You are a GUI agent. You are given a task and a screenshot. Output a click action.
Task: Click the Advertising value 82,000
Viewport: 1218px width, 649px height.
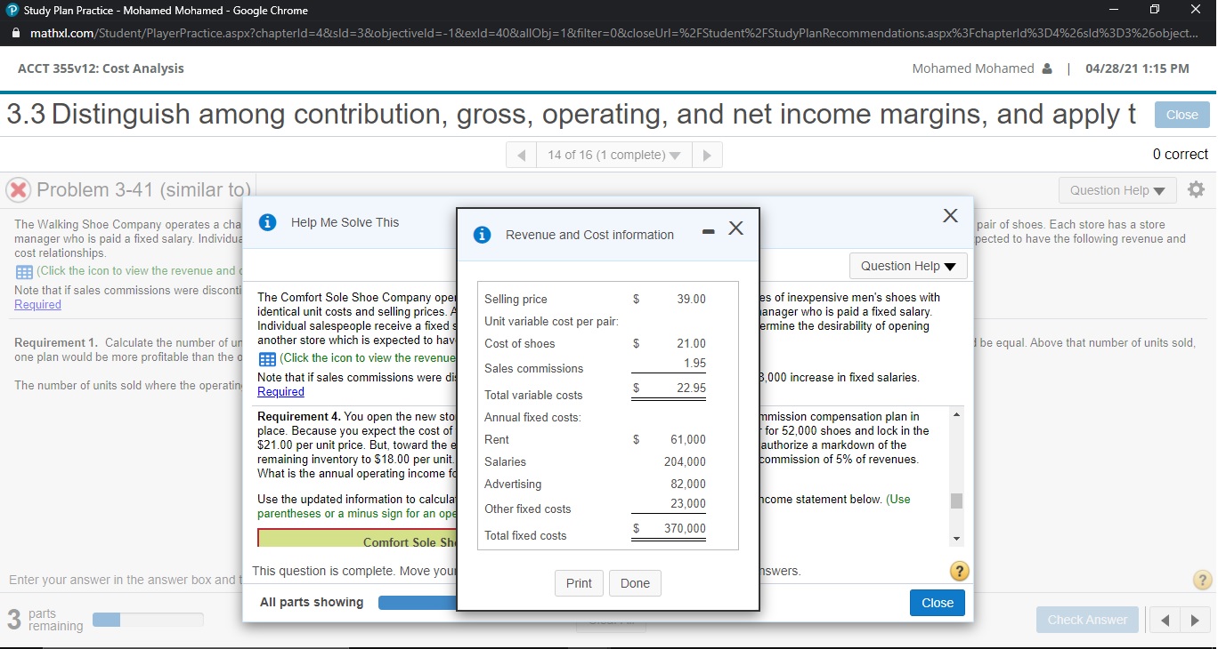(688, 484)
